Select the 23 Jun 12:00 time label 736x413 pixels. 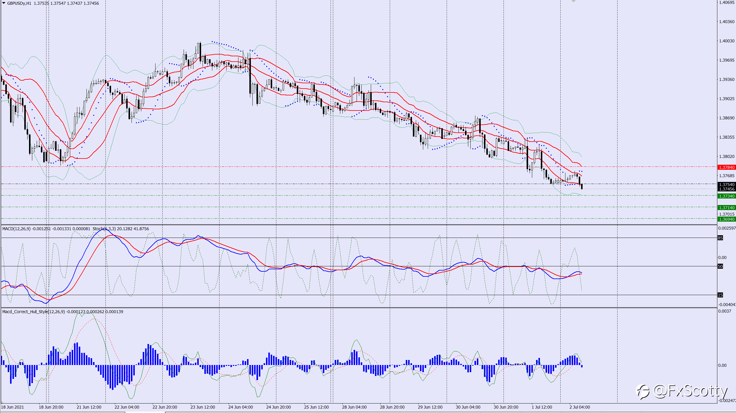coord(203,407)
